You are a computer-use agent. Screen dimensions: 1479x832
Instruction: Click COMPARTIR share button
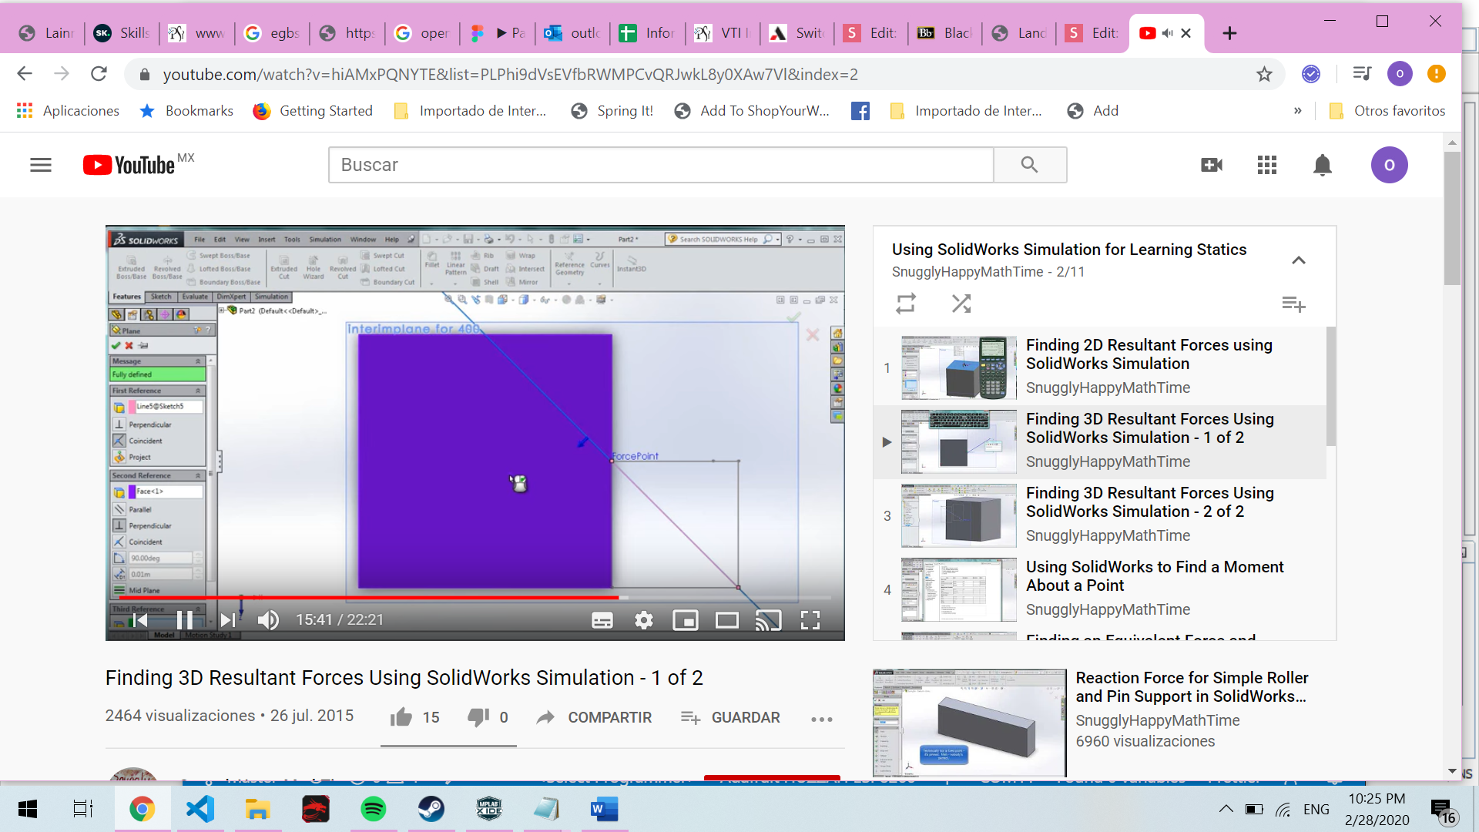pyautogui.click(x=595, y=717)
